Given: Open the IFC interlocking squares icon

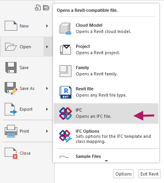Looking at the screenshot, I should tap(66, 113).
